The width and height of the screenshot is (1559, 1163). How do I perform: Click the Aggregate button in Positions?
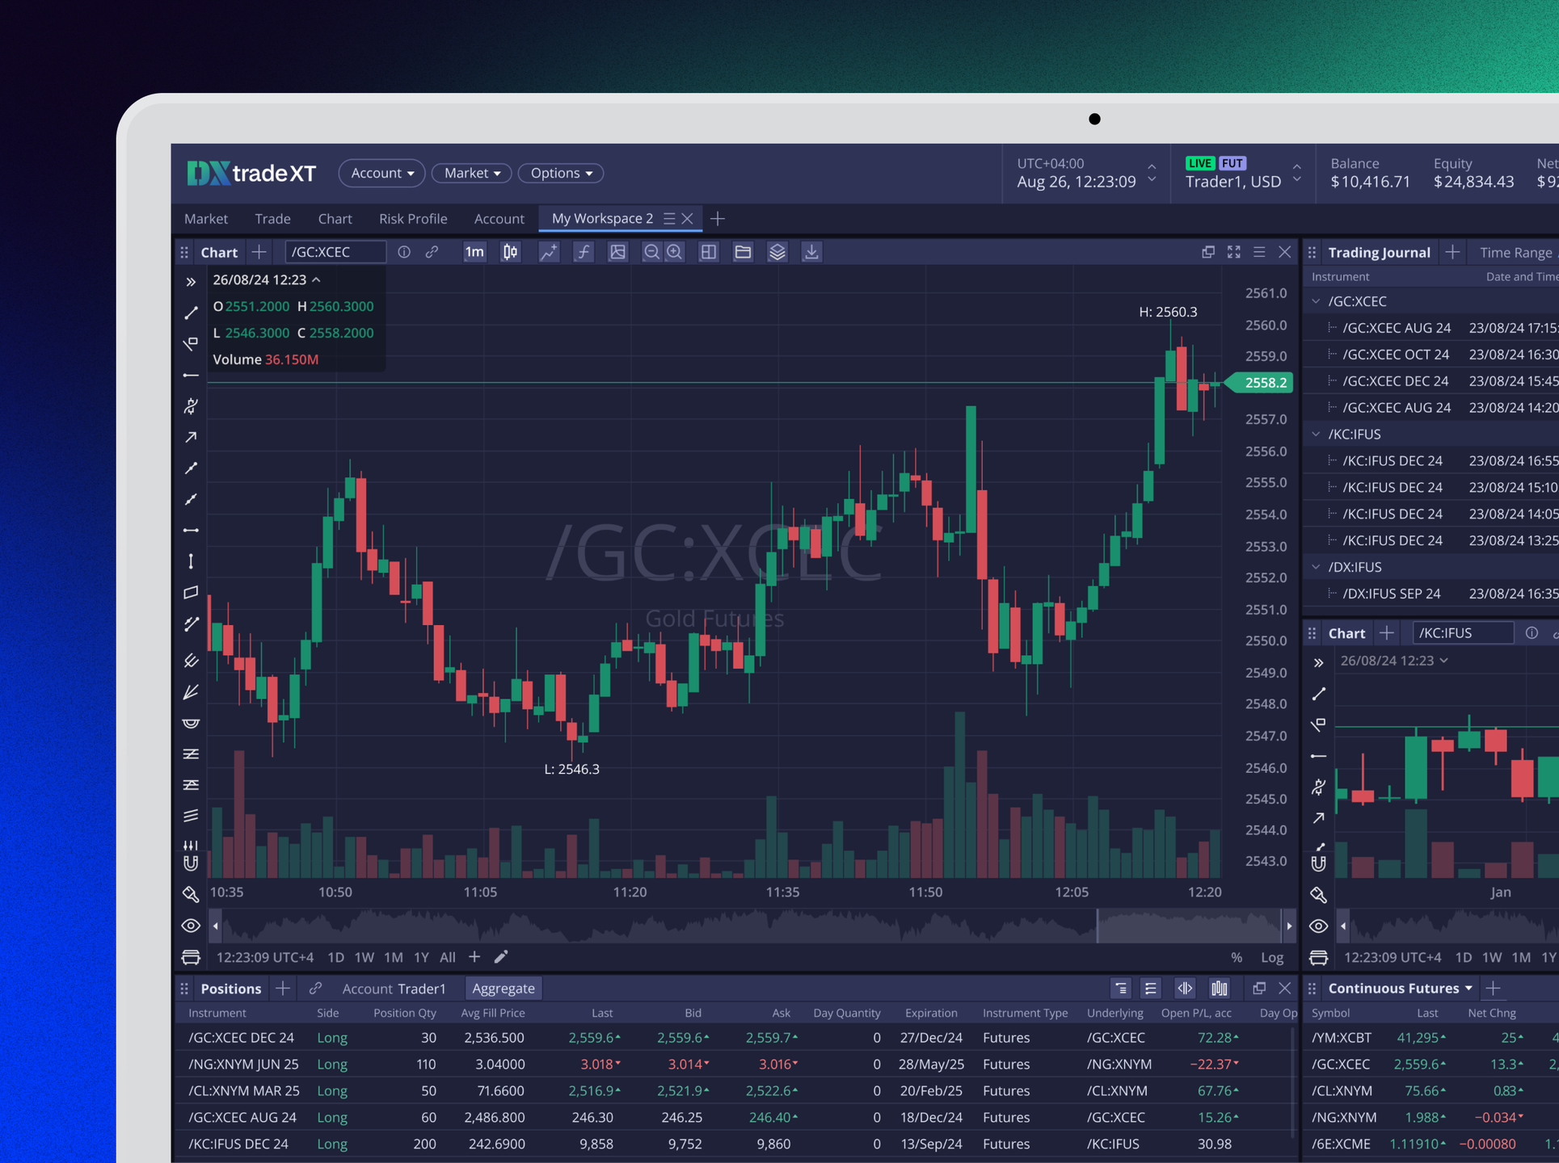pyautogui.click(x=503, y=989)
